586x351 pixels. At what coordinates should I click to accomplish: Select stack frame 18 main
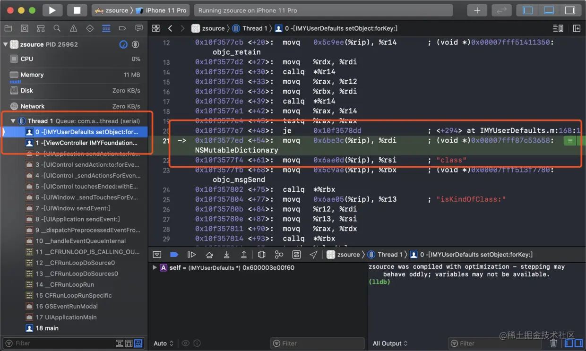(x=42, y=328)
